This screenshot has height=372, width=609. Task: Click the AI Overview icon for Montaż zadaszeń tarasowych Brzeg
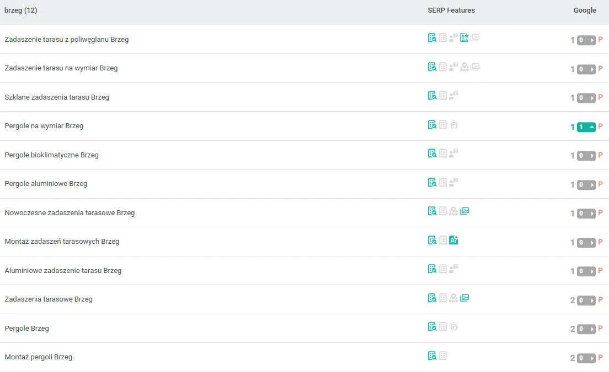click(453, 240)
